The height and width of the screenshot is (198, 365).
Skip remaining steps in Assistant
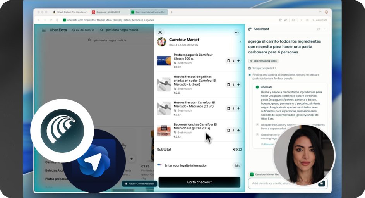(263, 61)
